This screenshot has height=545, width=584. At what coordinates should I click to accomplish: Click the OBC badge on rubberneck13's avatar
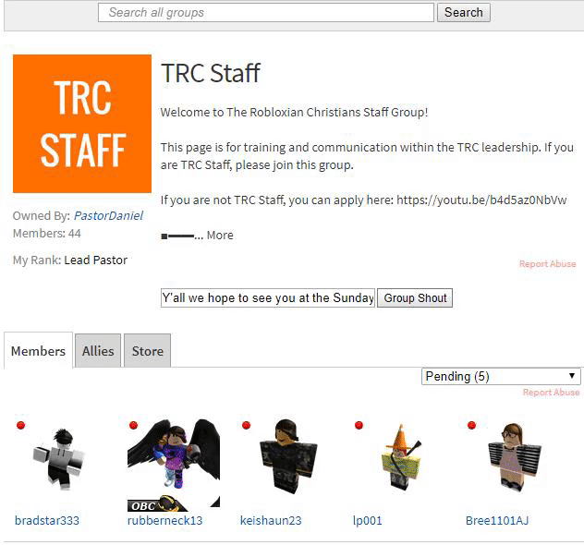[x=156, y=504]
